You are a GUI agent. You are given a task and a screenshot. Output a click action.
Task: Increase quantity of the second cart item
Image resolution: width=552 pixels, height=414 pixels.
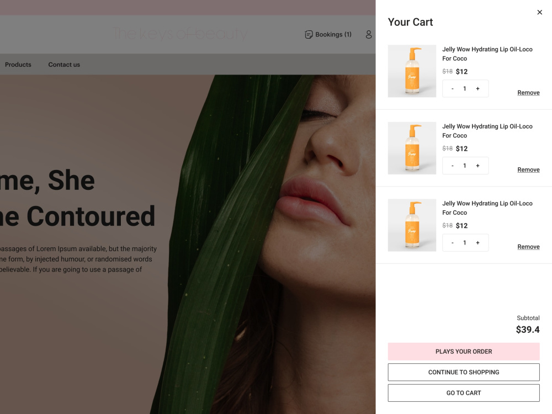[x=477, y=166]
